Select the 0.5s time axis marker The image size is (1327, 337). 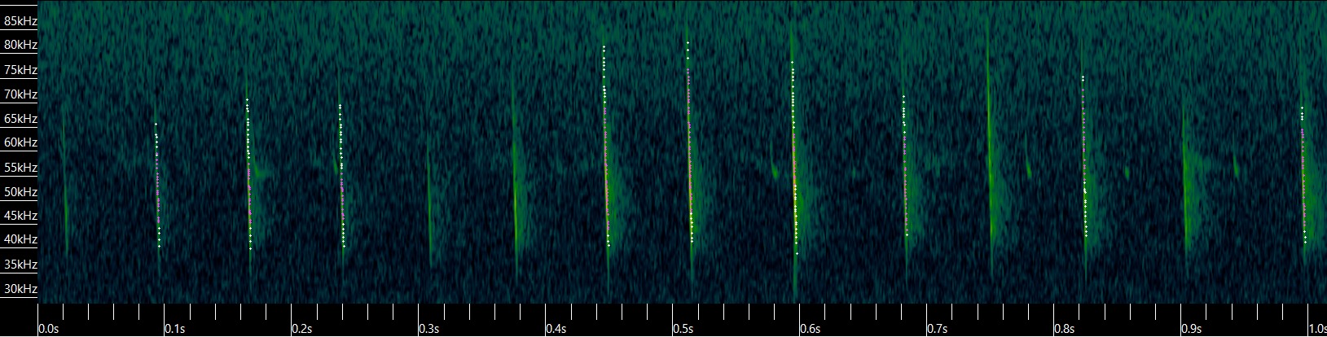(683, 329)
